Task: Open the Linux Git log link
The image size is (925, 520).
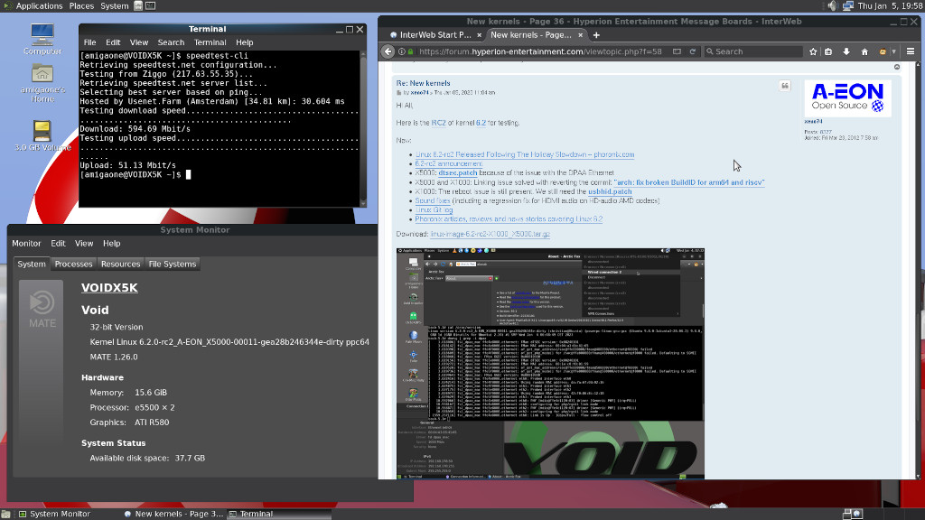Action: tap(434, 209)
